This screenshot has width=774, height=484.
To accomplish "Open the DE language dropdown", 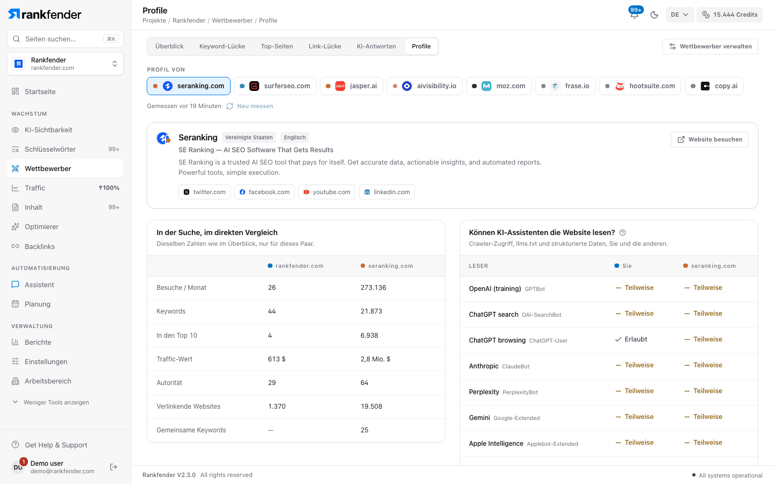I will click(x=680, y=15).
